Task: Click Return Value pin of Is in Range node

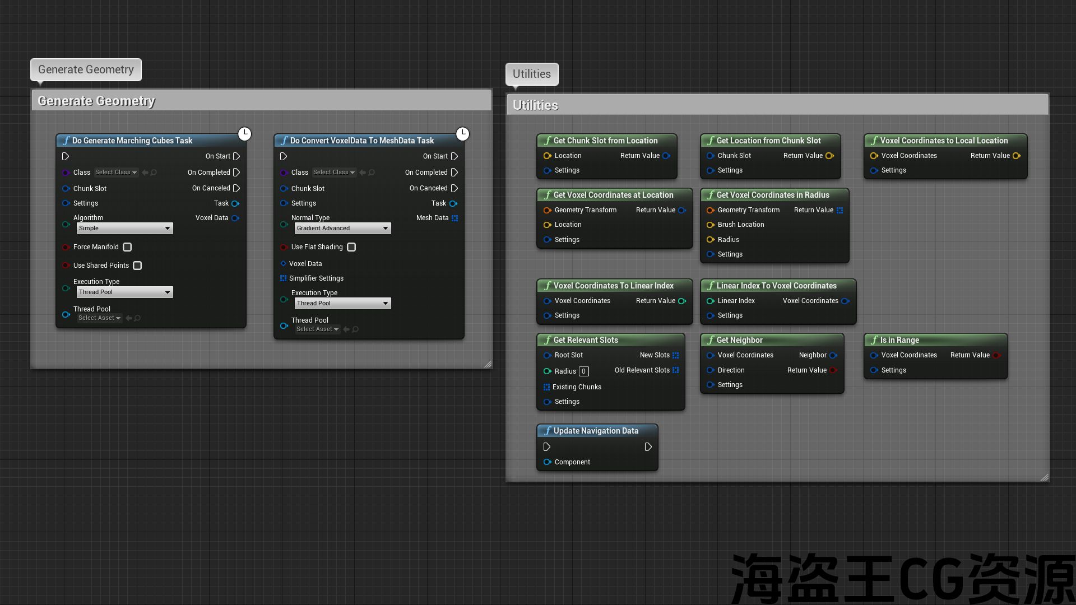Action: click(x=996, y=355)
